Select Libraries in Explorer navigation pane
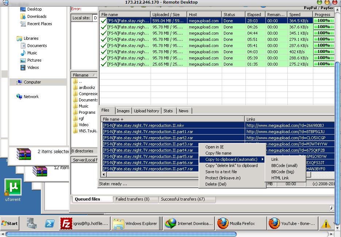This screenshot has height=237, width=341. click(x=27, y=39)
